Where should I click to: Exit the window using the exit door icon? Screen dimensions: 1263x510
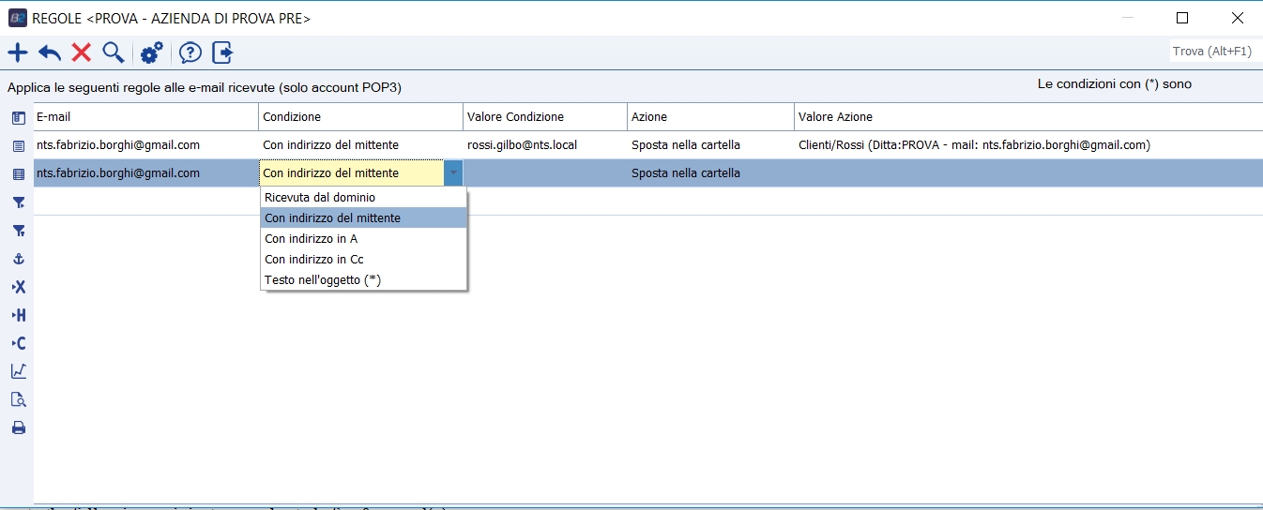tap(222, 52)
